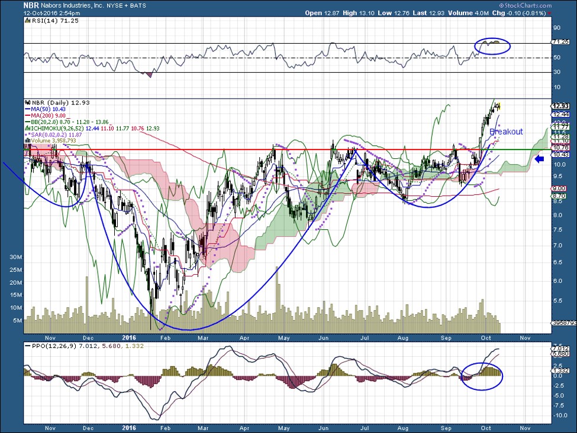Image resolution: width=577 pixels, height=433 pixels.
Task: Click the 7.5 price axis label
Action: tap(557, 230)
